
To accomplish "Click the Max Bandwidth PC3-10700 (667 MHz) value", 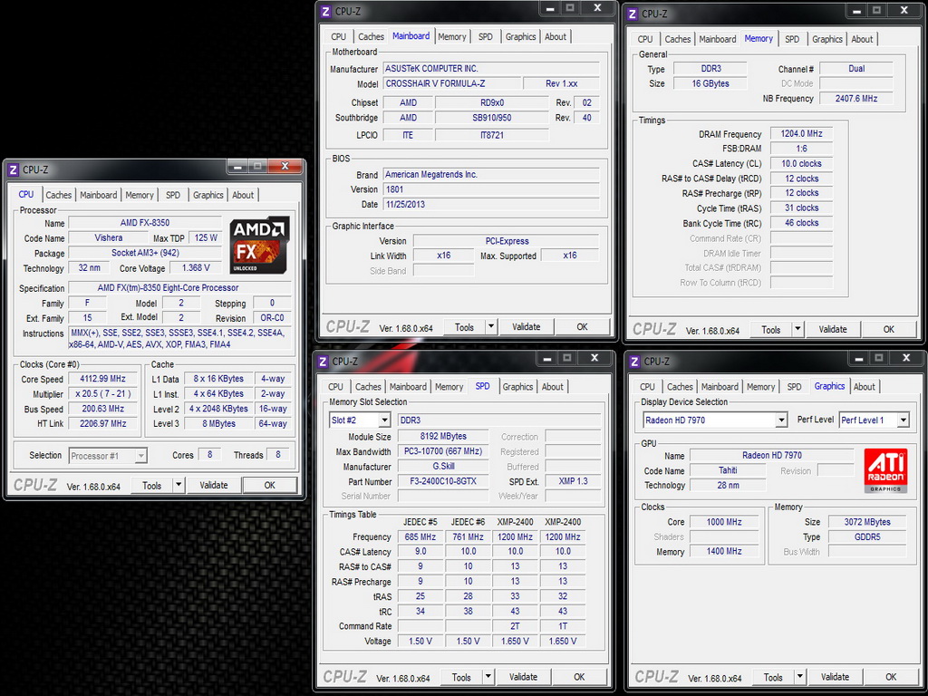I will tap(443, 451).
